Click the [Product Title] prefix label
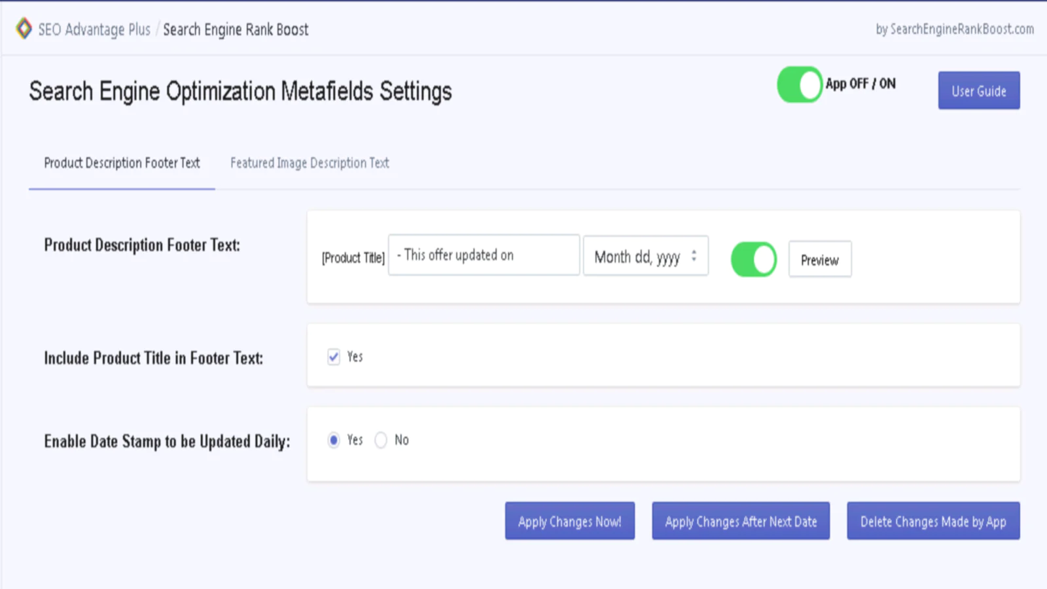 [353, 258]
